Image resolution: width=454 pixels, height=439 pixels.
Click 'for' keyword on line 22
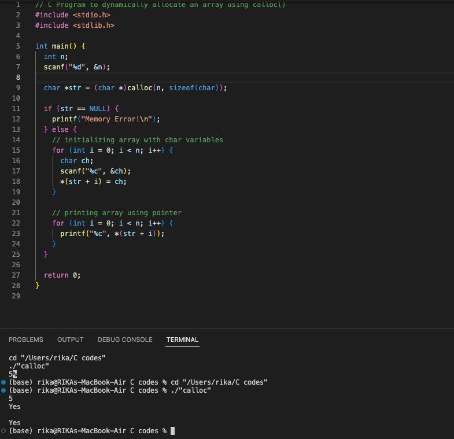click(x=58, y=223)
